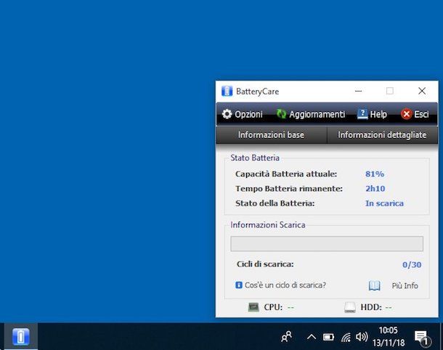Select 'Capacità Batteria attuale:' label
The height and width of the screenshot is (350, 443).
tap(286, 174)
